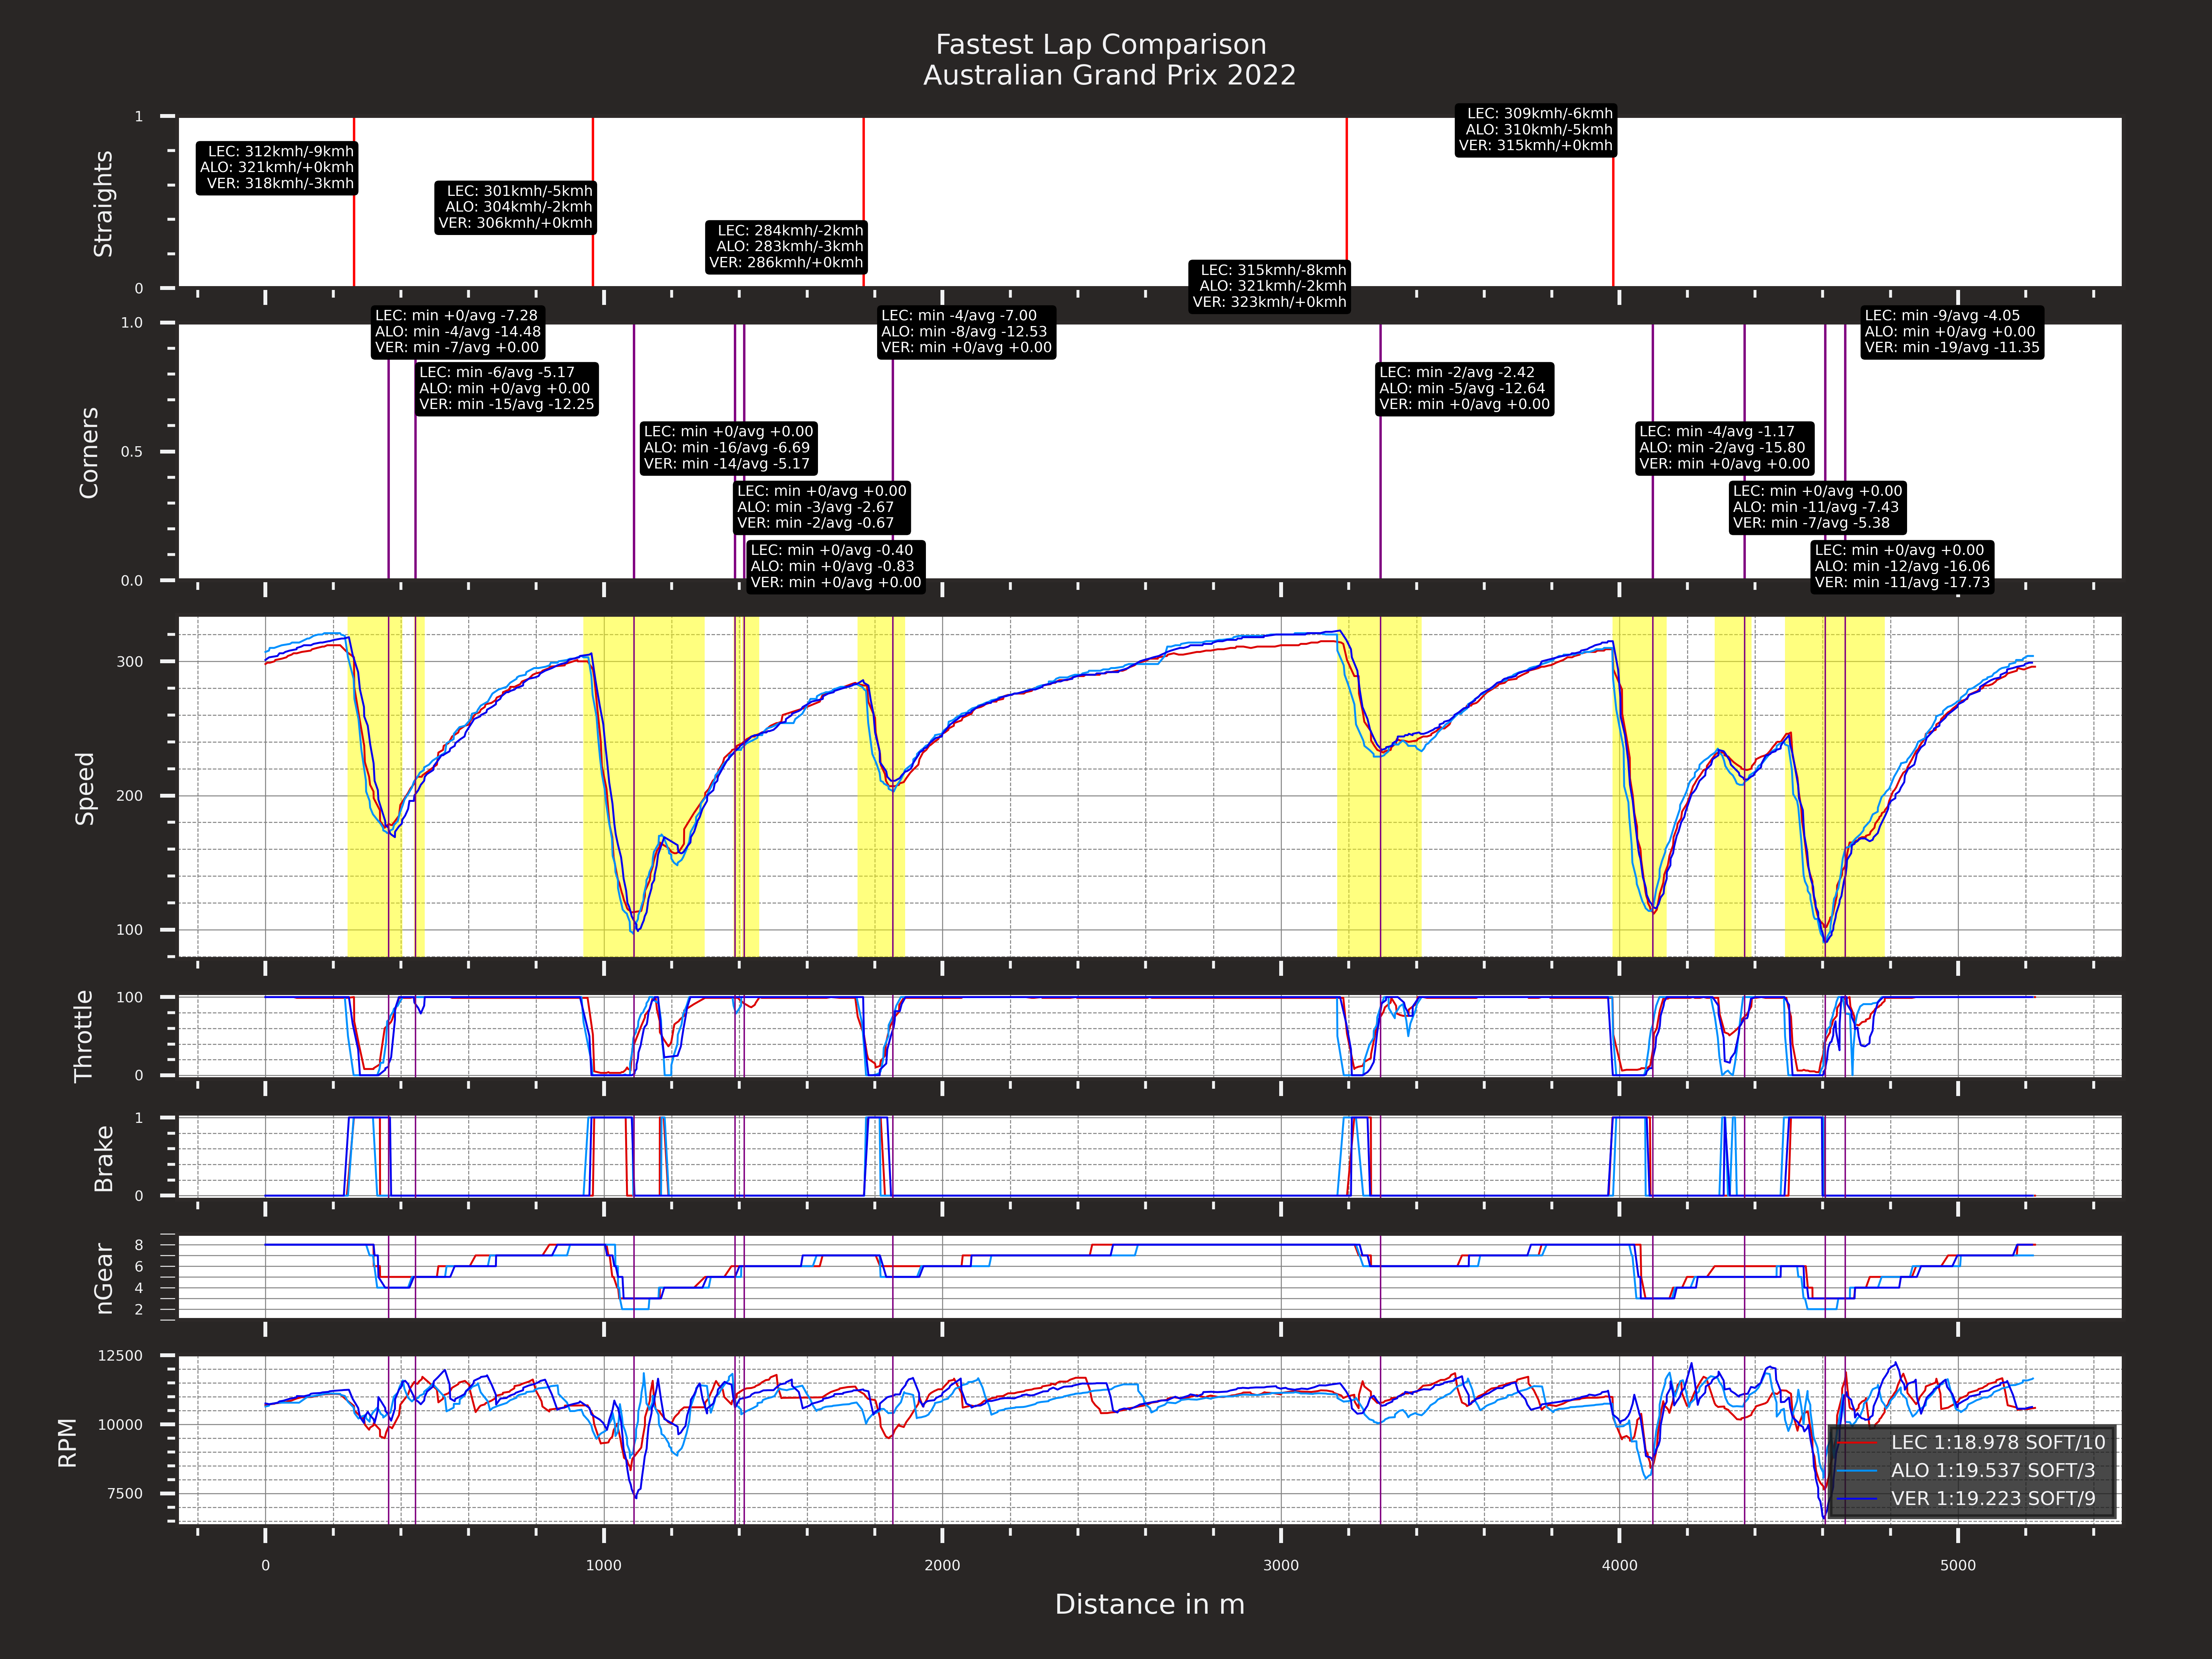
Task: Click corner annotation 'VER: min -11/avg -17.73'
Action: pos(1903,582)
